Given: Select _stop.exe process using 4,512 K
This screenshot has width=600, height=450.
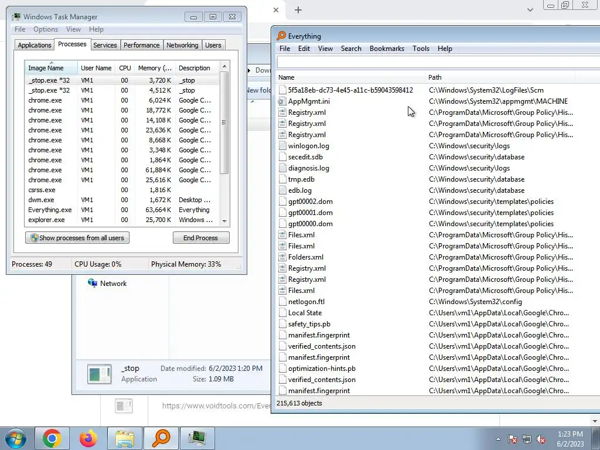Looking at the screenshot, I should [122, 90].
